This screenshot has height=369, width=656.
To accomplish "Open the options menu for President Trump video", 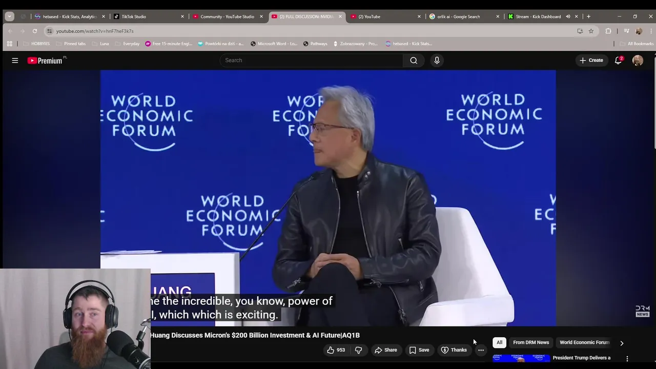I will tap(627, 358).
